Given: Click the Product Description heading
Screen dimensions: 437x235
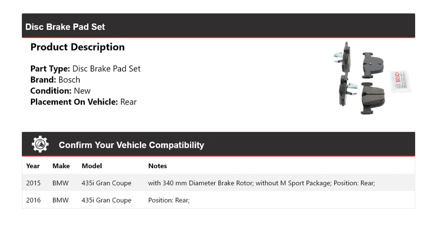Looking at the screenshot, I should (x=77, y=47).
